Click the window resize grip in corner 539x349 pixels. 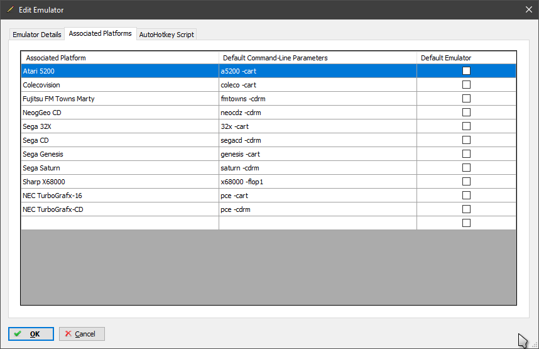pos(535,345)
